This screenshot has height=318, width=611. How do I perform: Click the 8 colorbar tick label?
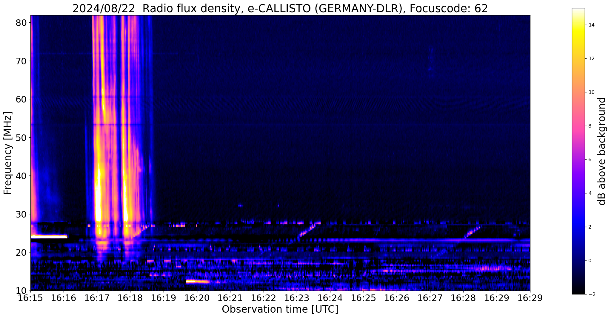(x=589, y=126)
